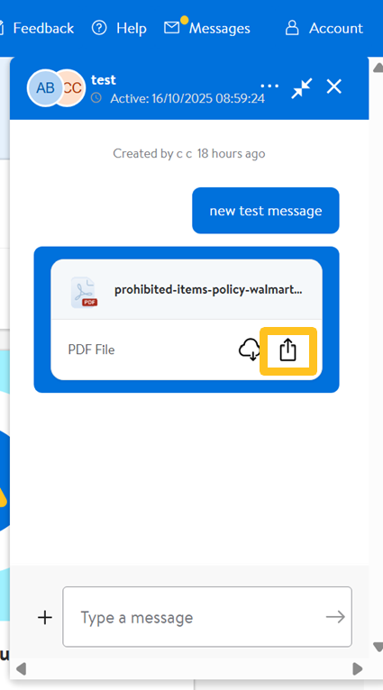Click the scroll up arrow

(x=378, y=68)
